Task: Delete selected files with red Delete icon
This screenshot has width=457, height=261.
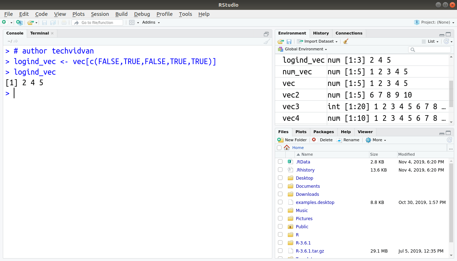Action: pyautogui.click(x=323, y=140)
